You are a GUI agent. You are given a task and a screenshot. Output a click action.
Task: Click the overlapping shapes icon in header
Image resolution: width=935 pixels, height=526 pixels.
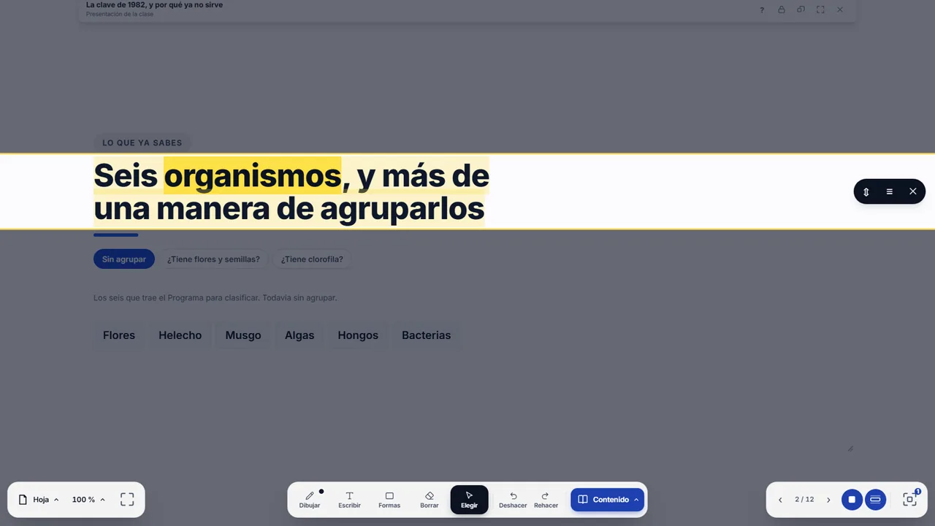801,9
